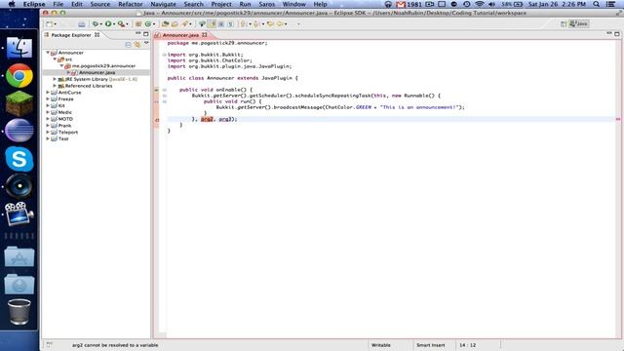Toggle Block Selection mode icon
The width and height of the screenshot is (624, 351).
(x=221, y=24)
